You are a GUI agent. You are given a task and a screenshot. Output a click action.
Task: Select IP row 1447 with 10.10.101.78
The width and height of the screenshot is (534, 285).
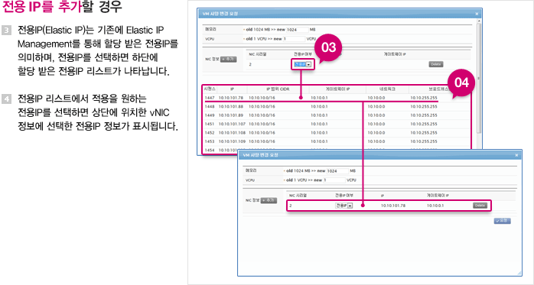[320, 98]
